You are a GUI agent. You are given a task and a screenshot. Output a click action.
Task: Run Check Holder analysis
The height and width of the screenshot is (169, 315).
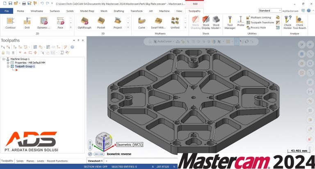288,23
